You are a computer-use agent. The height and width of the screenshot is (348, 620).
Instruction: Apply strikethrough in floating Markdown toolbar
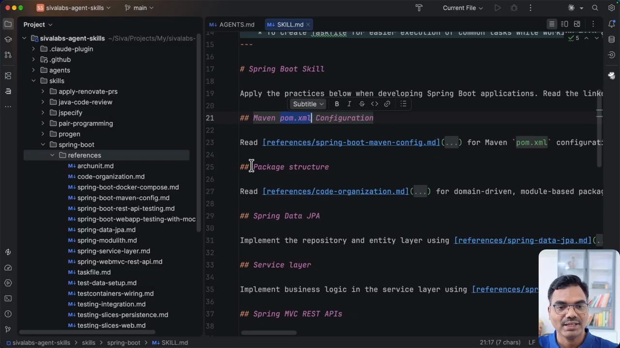click(362, 104)
